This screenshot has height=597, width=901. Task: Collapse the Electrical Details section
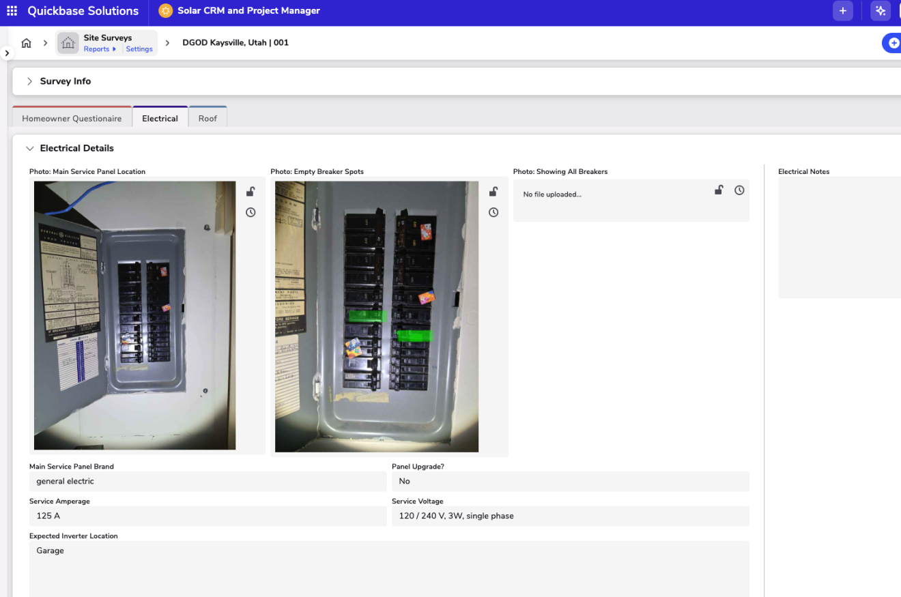[29, 148]
